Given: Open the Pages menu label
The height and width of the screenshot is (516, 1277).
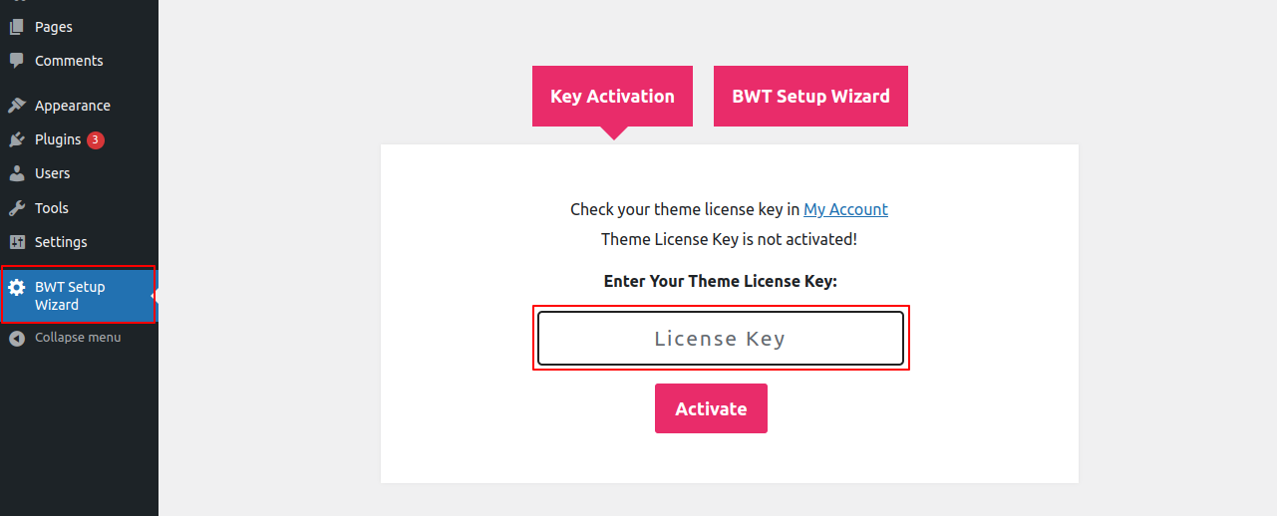Looking at the screenshot, I should (54, 27).
